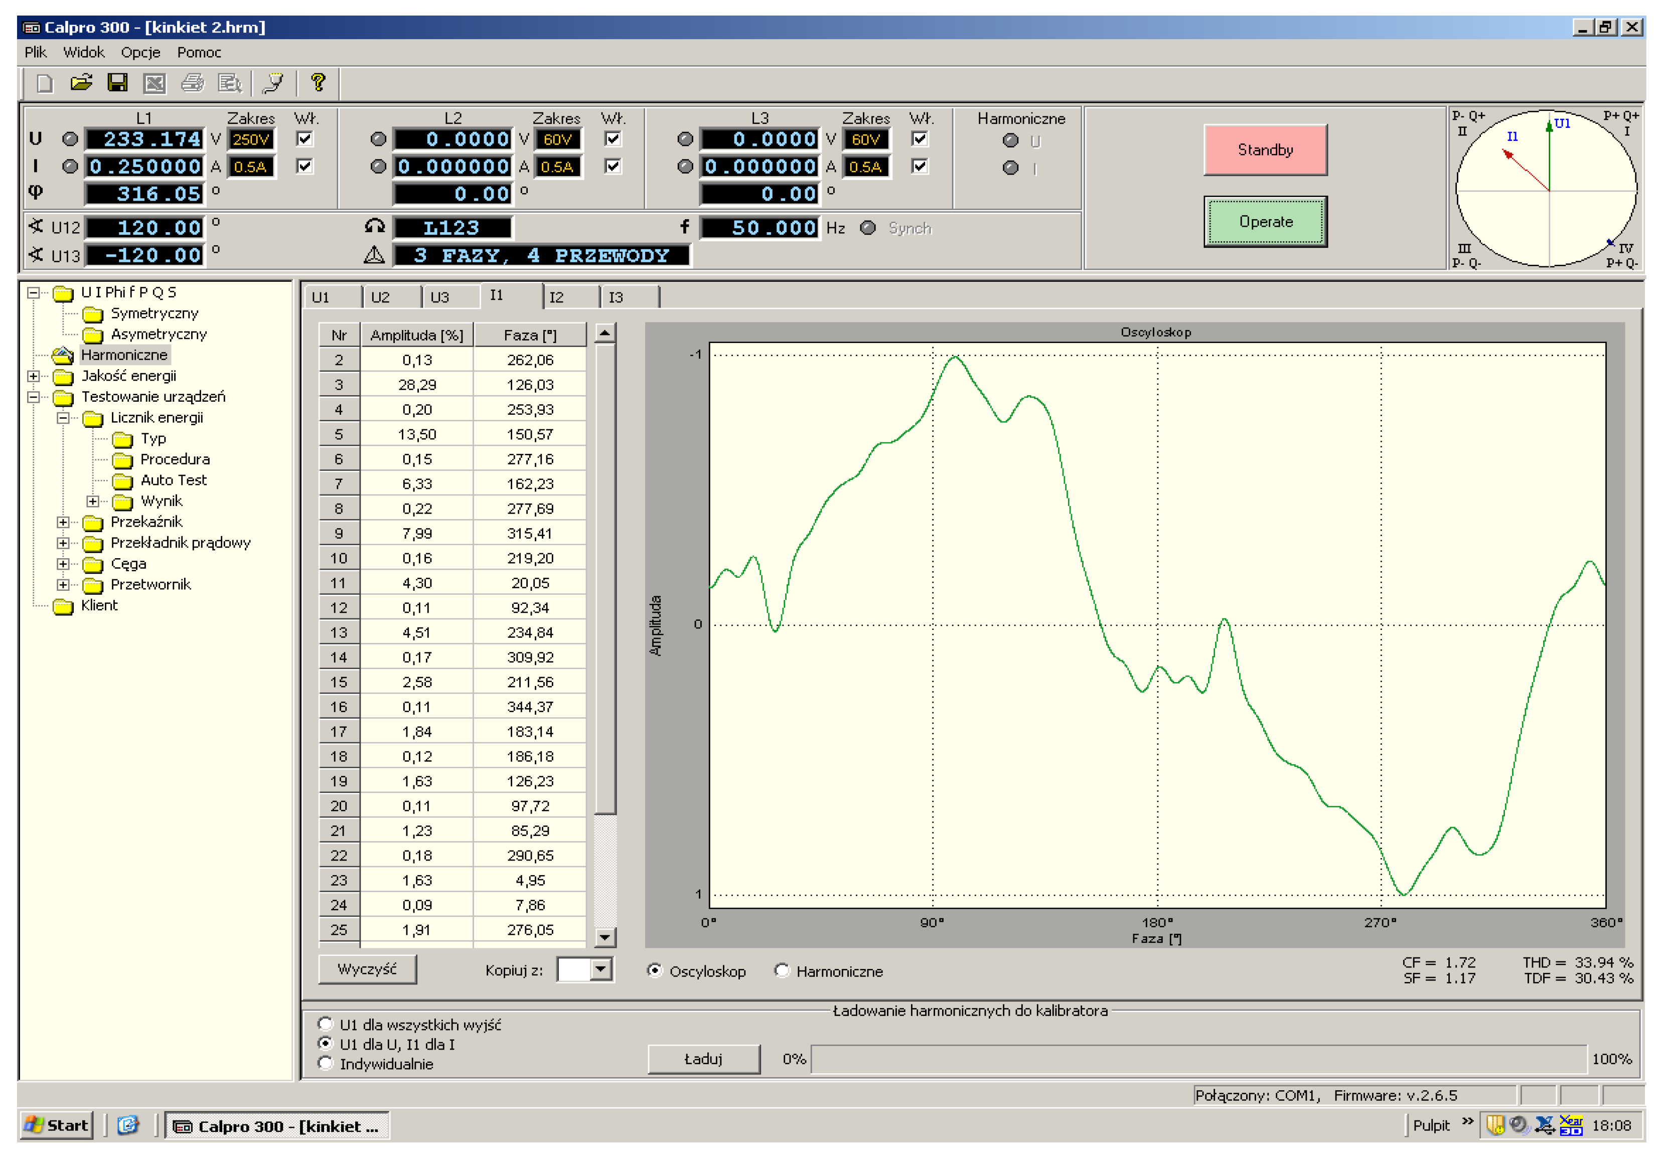Click the Save floppy disk icon

117,83
